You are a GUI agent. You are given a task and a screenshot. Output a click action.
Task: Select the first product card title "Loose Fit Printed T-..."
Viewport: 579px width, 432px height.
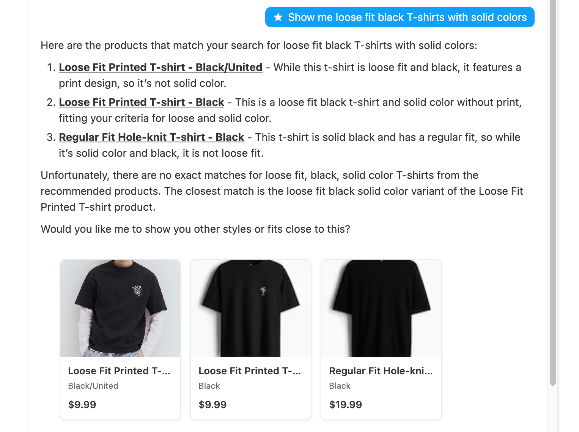click(119, 371)
